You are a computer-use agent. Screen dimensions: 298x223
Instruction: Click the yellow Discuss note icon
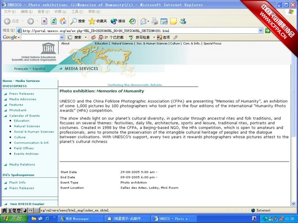(173, 21)
